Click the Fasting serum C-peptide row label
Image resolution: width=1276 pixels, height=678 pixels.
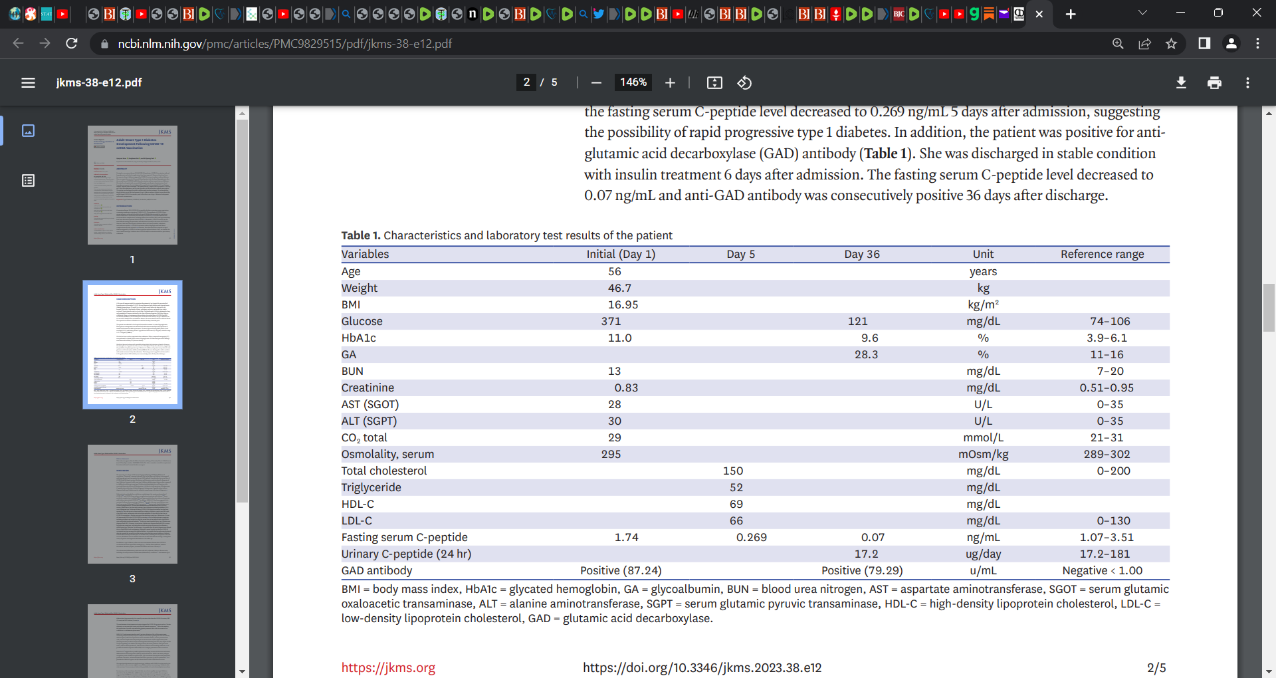click(x=404, y=537)
